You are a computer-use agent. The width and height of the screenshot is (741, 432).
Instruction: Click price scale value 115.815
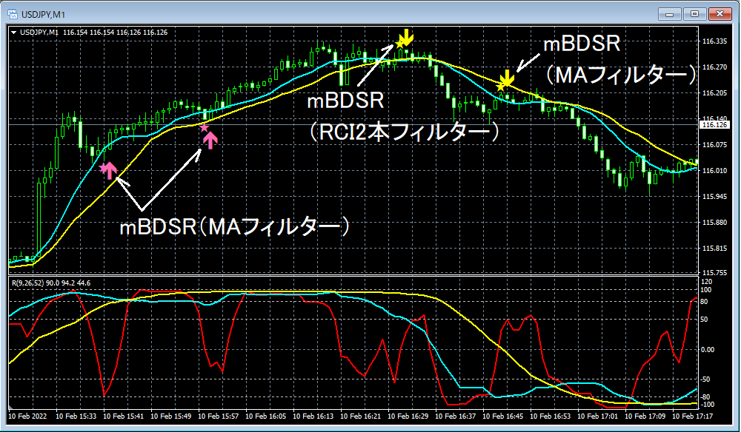point(714,248)
